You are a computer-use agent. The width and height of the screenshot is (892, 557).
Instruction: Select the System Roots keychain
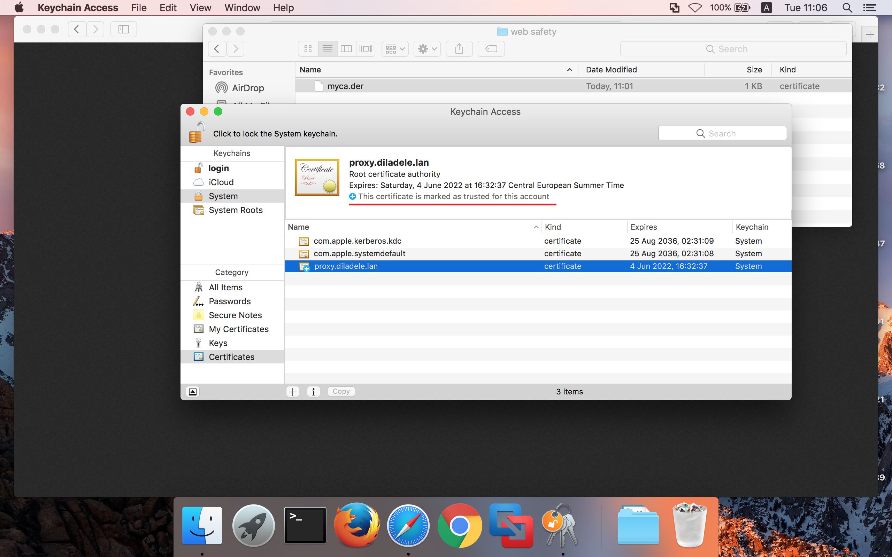click(x=233, y=210)
